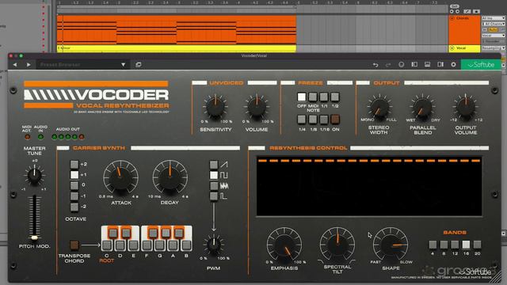Image resolution: width=507 pixels, height=285 pixels.
Task: Click the Carrier Synth Decay knob
Action: [x=170, y=177]
